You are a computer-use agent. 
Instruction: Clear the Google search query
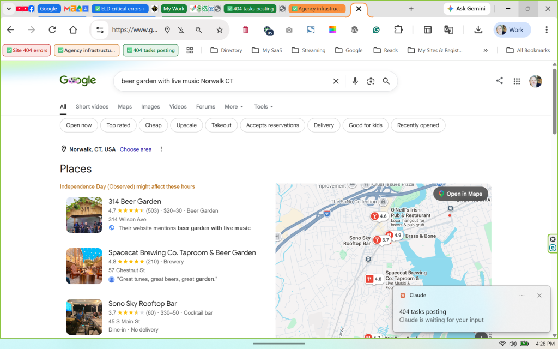(x=336, y=81)
